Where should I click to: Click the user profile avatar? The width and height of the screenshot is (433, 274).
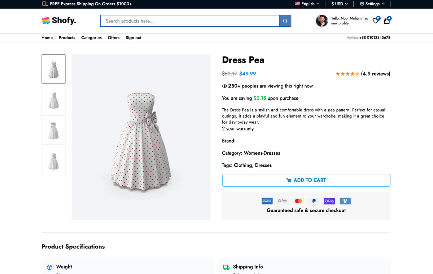(322, 21)
